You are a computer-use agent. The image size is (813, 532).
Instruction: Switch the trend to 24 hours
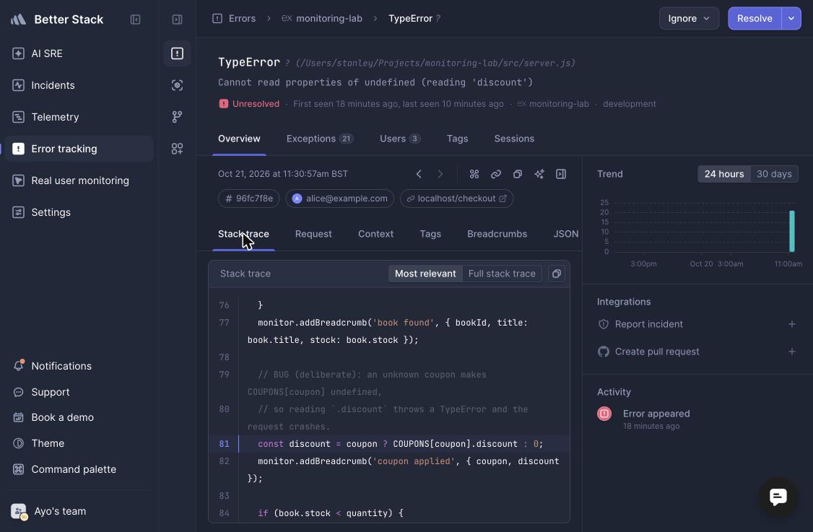(723, 174)
